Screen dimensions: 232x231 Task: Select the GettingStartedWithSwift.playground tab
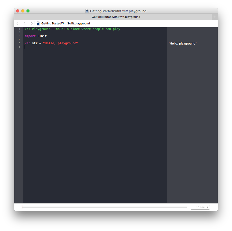[x=116, y=17]
